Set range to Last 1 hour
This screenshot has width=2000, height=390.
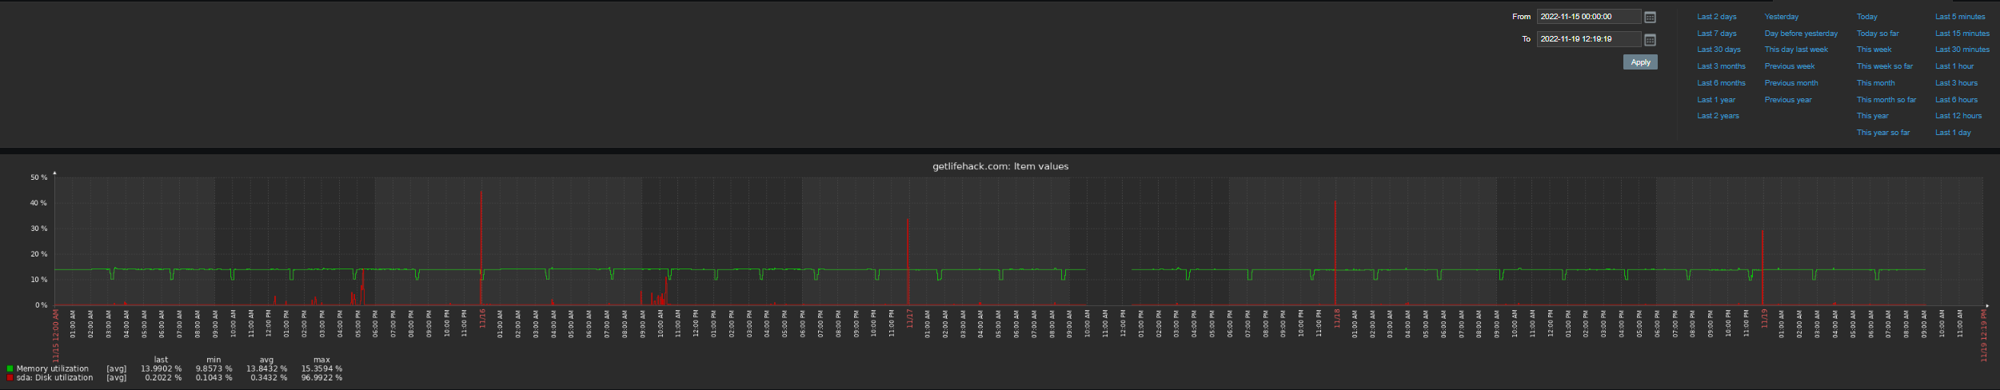[x=1954, y=66]
